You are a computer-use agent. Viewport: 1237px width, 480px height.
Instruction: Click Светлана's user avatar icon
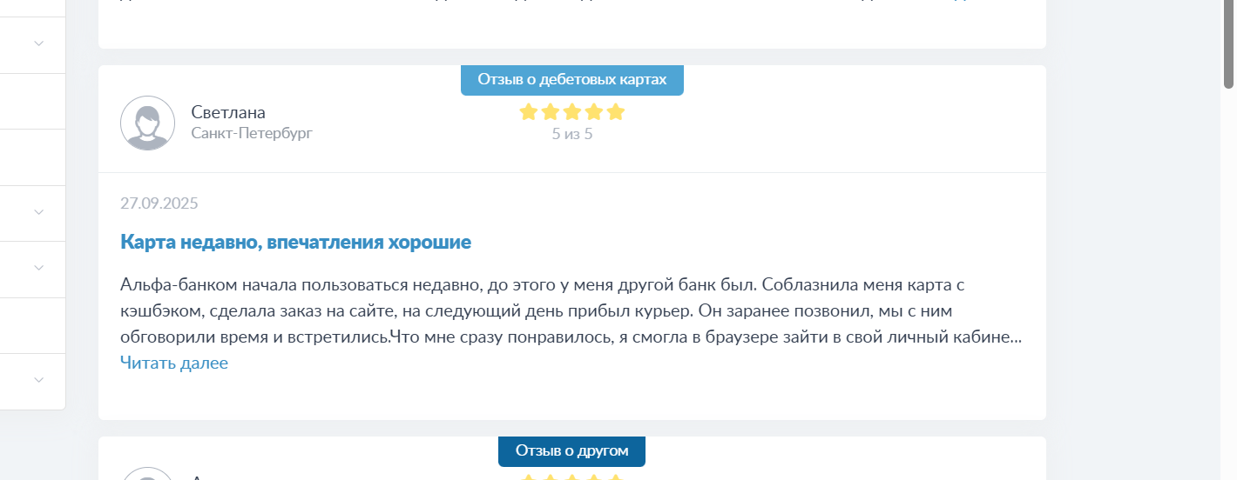click(x=147, y=123)
